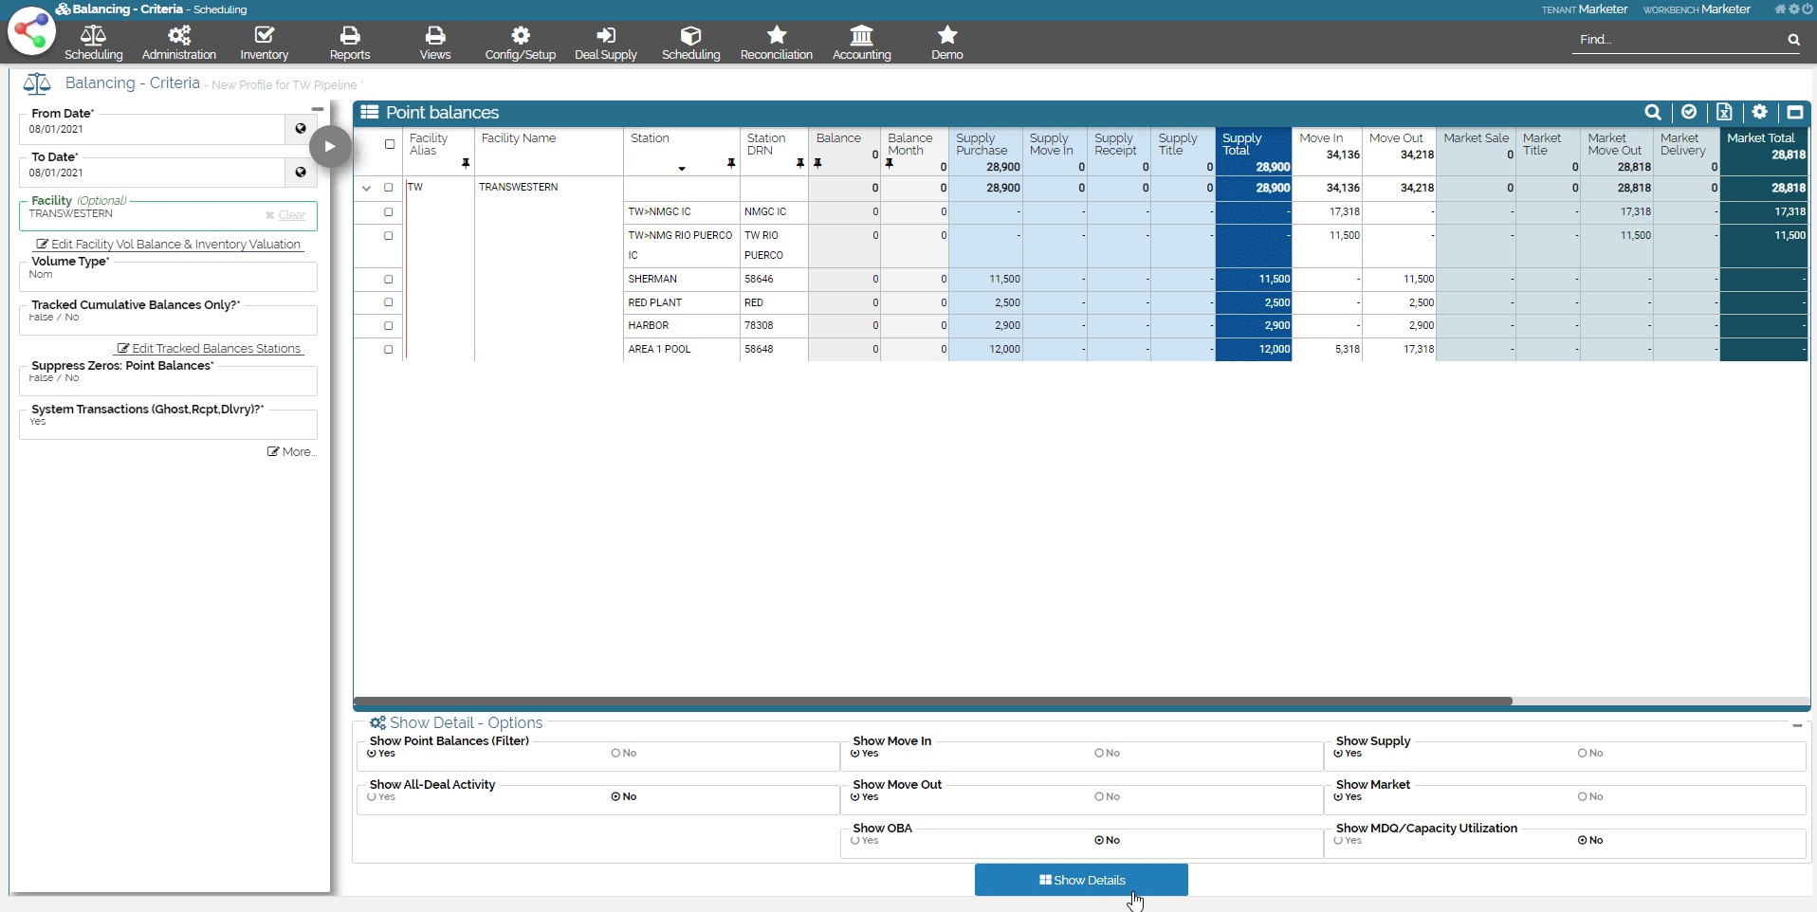Viewport: 1817px width, 912px height.
Task: Click the Show Details button
Action: 1081,880
